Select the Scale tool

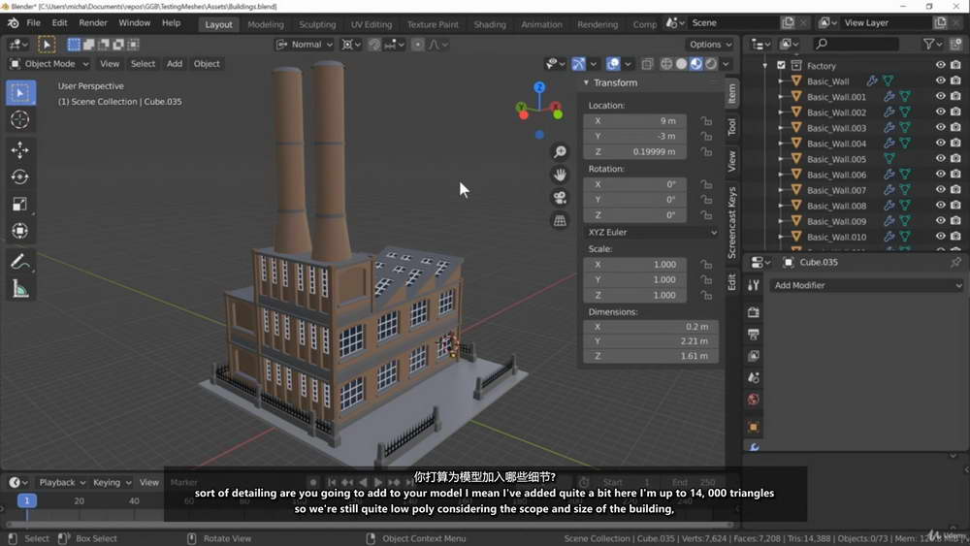point(20,204)
